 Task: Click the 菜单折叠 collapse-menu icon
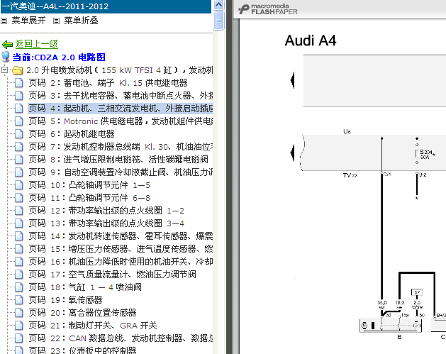56,21
